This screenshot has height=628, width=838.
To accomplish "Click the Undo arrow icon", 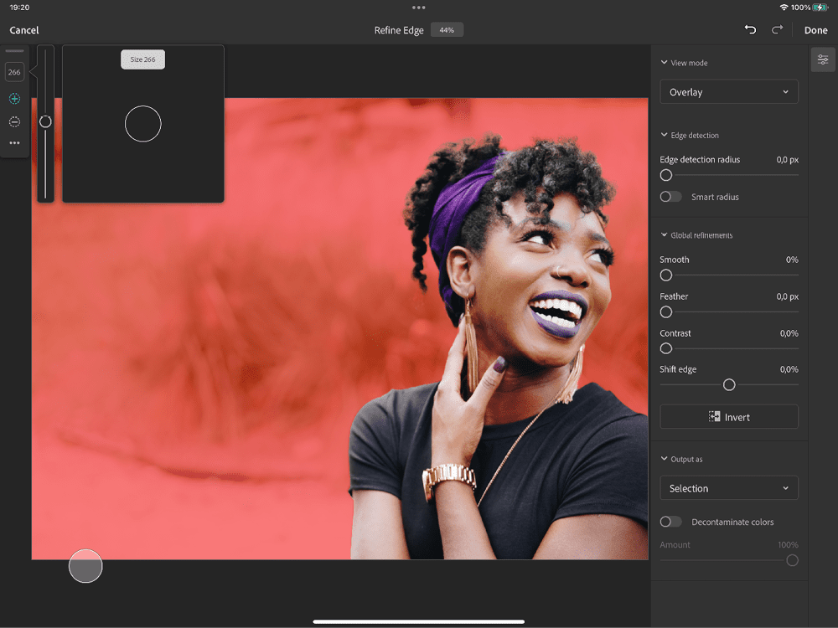I will point(750,30).
